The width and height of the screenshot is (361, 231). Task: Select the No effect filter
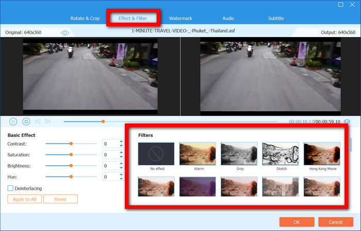pos(156,154)
